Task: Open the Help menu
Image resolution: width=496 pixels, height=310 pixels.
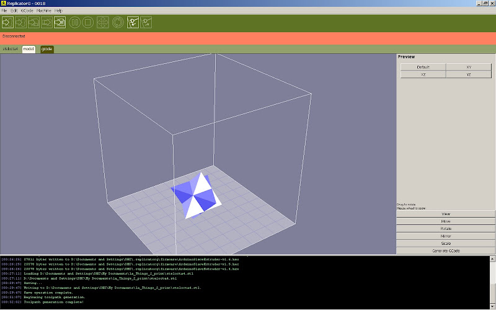Action: click(x=58, y=11)
